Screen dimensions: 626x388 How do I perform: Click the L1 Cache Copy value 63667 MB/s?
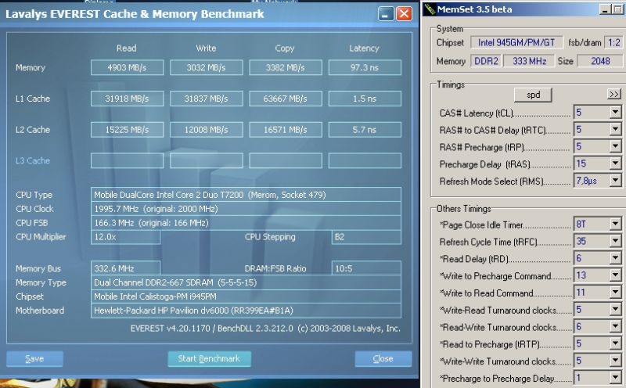click(286, 99)
